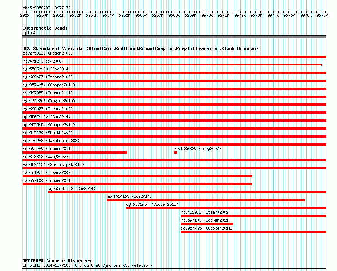Select nsv470988 (Jakobsson2008) label
337x271 pixels.
coord(51,141)
